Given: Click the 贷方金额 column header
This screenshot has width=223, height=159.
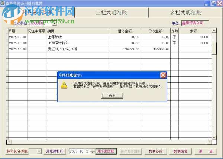Looking at the screenshot, I should pyautogui.click(x=155, y=31).
